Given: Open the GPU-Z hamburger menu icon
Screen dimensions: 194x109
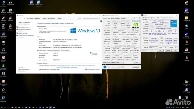Looking at the screenshot, I should (139, 18).
